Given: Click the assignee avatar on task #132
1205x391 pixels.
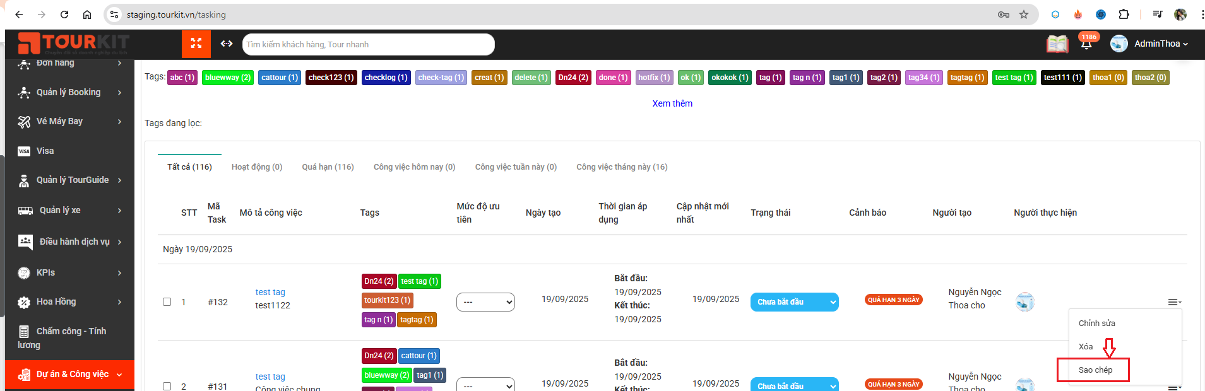Looking at the screenshot, I should point(1024,302).
